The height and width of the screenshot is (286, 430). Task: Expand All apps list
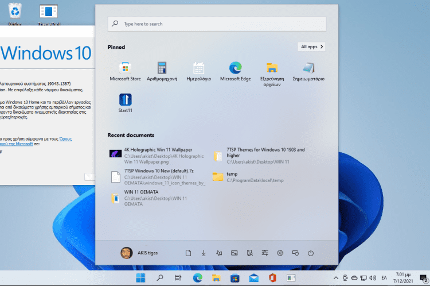click(x=311, y=47)
